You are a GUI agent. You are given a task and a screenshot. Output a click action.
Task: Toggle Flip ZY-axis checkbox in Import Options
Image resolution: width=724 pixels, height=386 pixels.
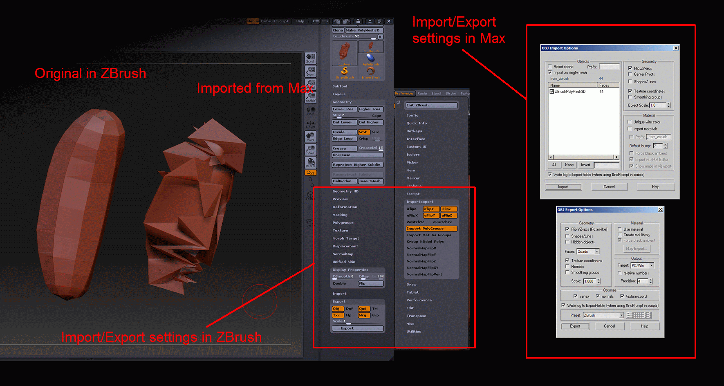click(x=630, y=68)
